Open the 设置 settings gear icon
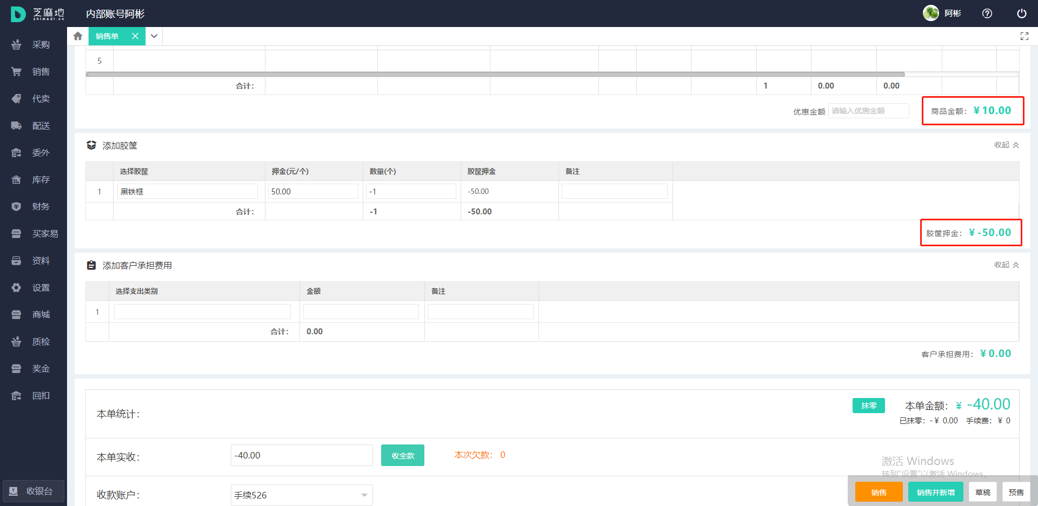The height and width of the screenshot is (506, 1038). pyautogui.click(x=16, y=288)
